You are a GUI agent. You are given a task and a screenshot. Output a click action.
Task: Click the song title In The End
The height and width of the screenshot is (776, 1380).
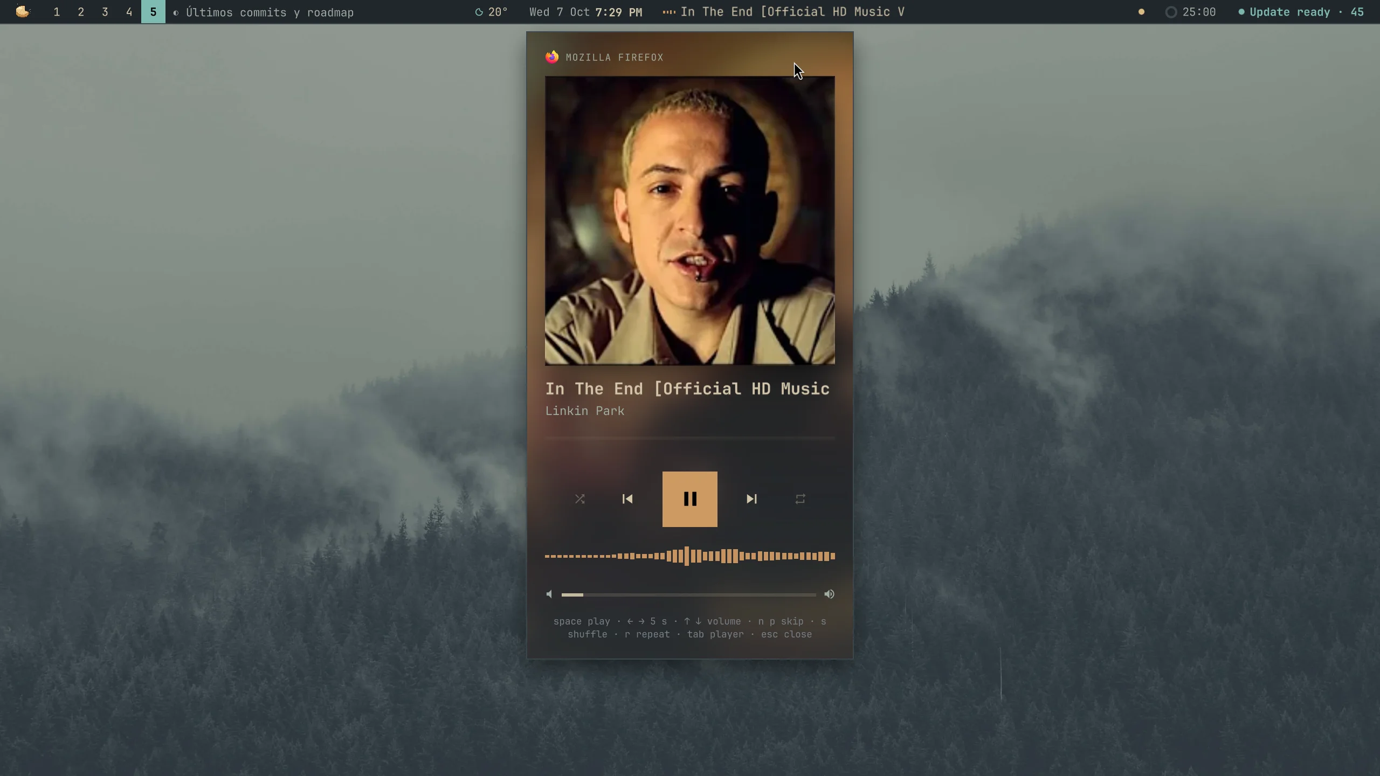(x=687, y=389)
